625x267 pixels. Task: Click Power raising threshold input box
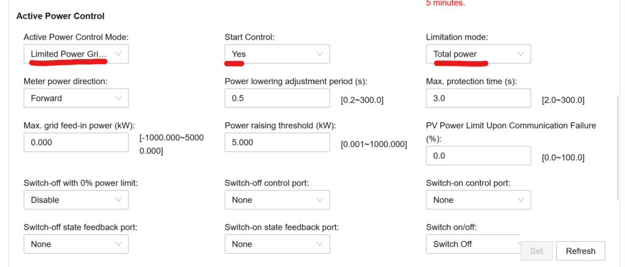pyautogui.click(x=276, y=142)
